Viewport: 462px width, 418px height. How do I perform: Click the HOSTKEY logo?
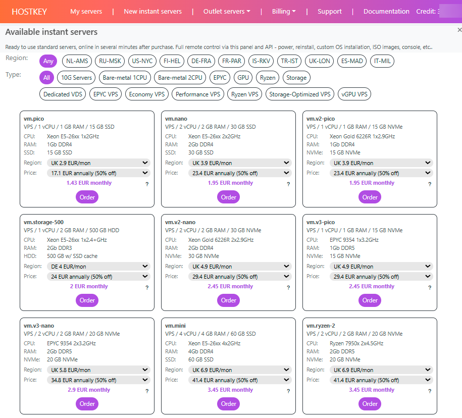[x=29, y=11]
